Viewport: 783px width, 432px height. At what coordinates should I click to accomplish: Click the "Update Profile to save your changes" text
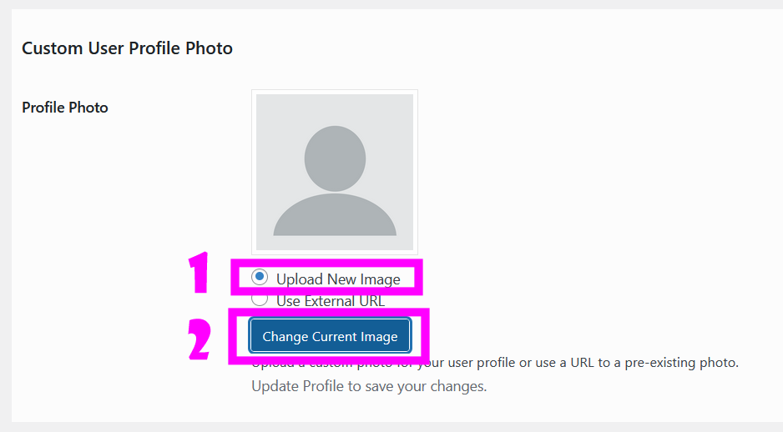click(369, 386)
